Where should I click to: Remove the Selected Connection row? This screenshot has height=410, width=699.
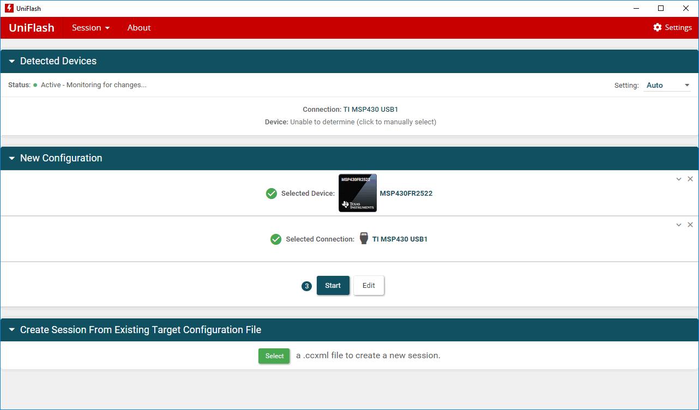[x=690, y=225]
